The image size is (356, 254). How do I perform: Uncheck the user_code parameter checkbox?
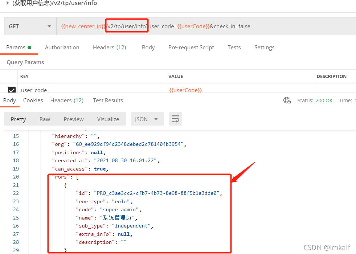point(12,90)
